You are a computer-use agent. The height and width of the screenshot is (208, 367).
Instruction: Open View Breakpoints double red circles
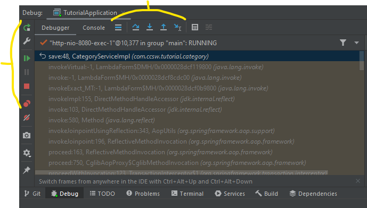[x=27, y=104]
